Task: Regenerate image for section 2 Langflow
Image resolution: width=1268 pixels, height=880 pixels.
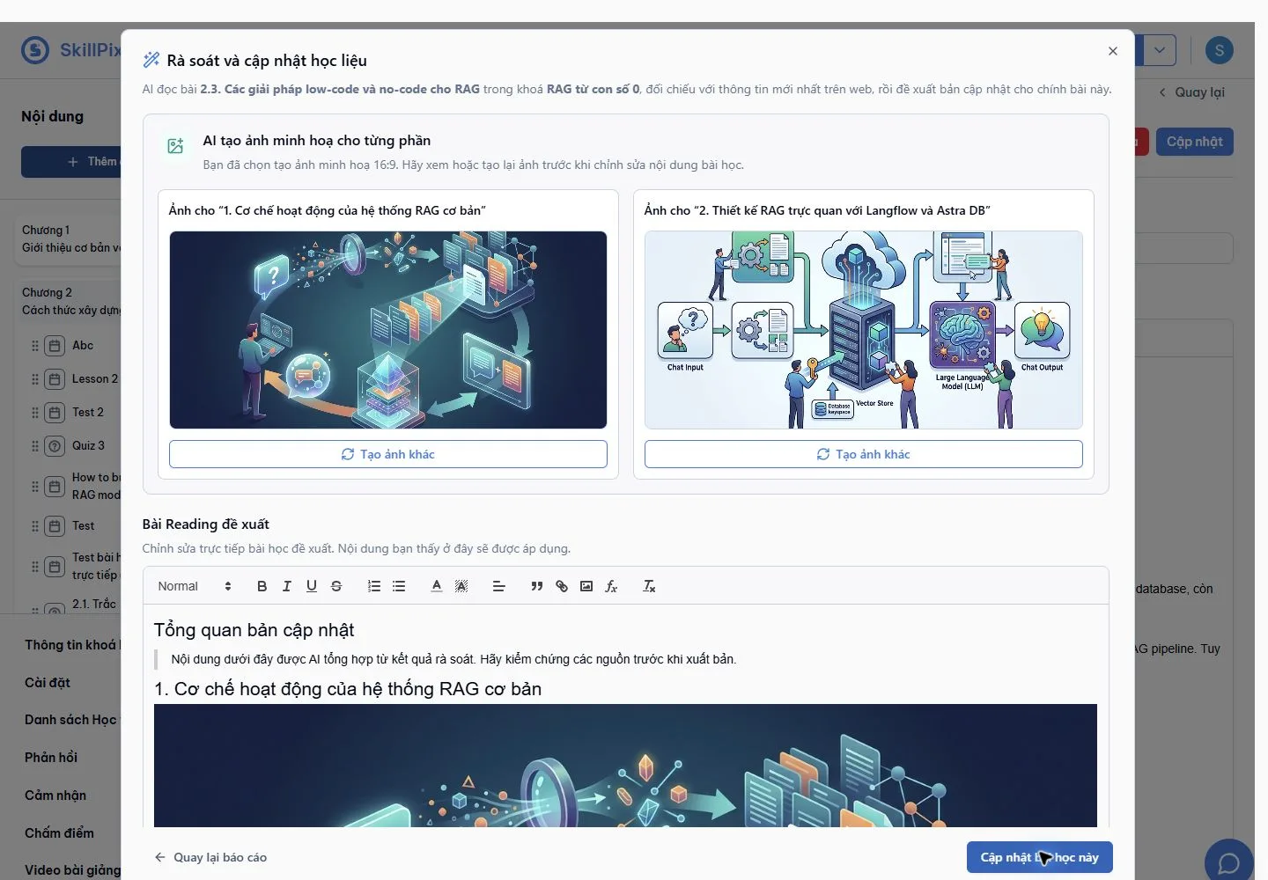Action: point(864,454)
